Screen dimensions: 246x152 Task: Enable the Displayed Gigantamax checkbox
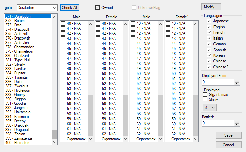[205, 94]
